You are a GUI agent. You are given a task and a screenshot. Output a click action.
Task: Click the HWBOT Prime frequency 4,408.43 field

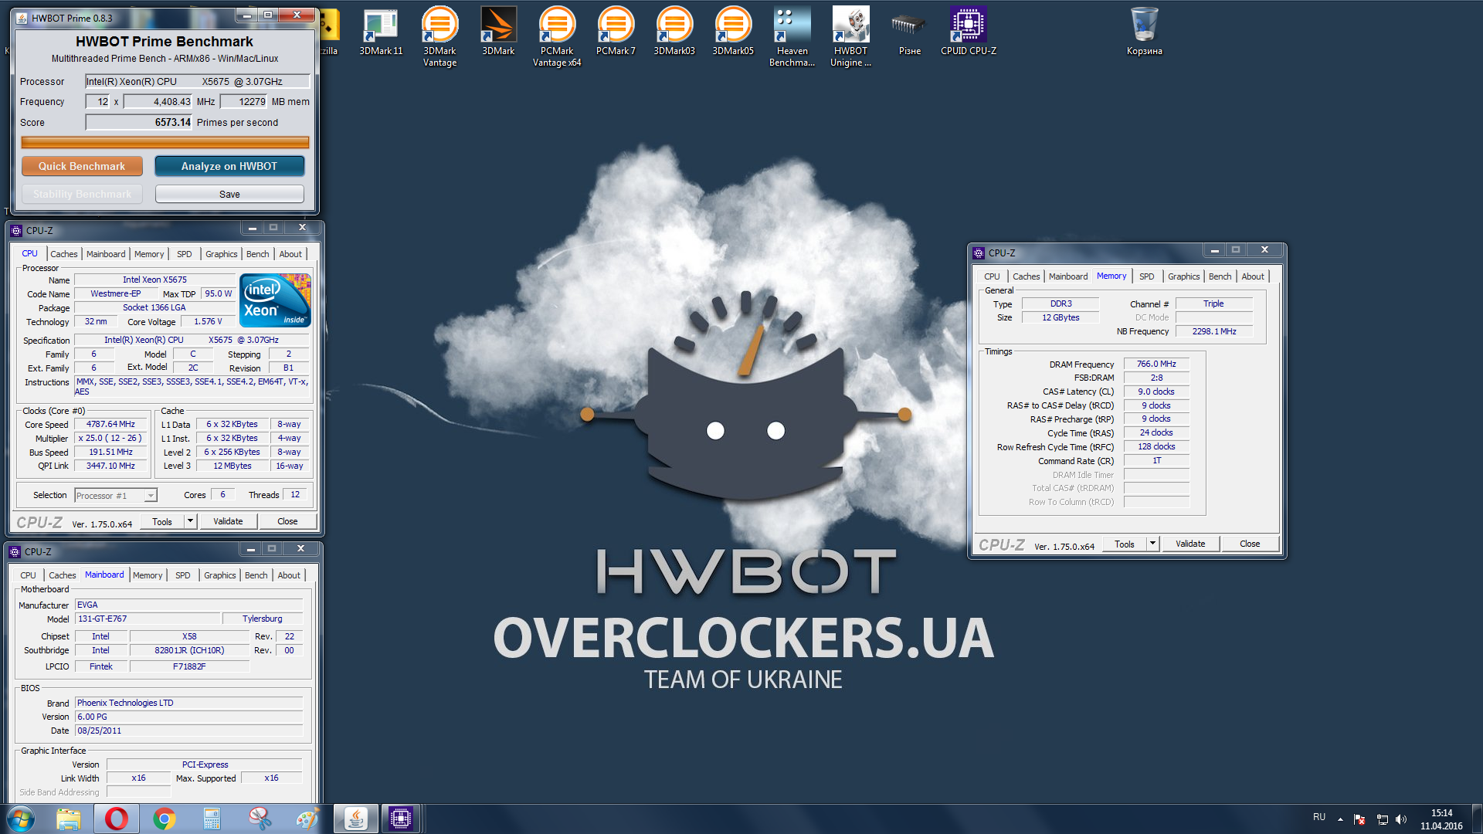[x=158, y=101]
